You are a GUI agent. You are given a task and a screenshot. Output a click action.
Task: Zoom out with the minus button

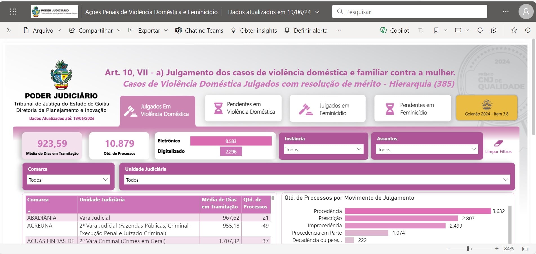pos(448,249)
